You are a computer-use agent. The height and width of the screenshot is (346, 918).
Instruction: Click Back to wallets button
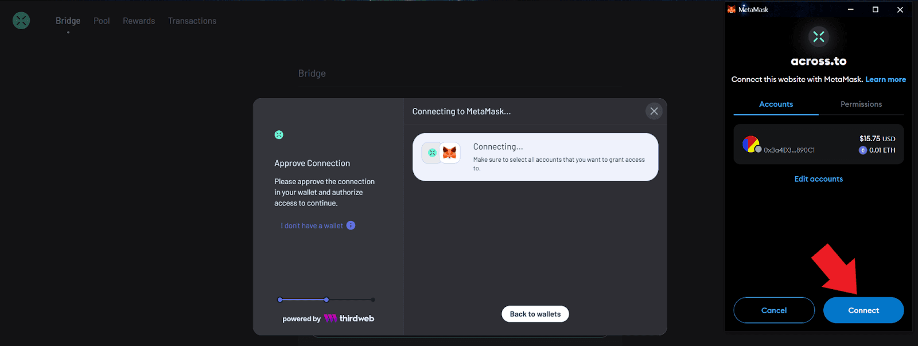(x=535, y=314)
